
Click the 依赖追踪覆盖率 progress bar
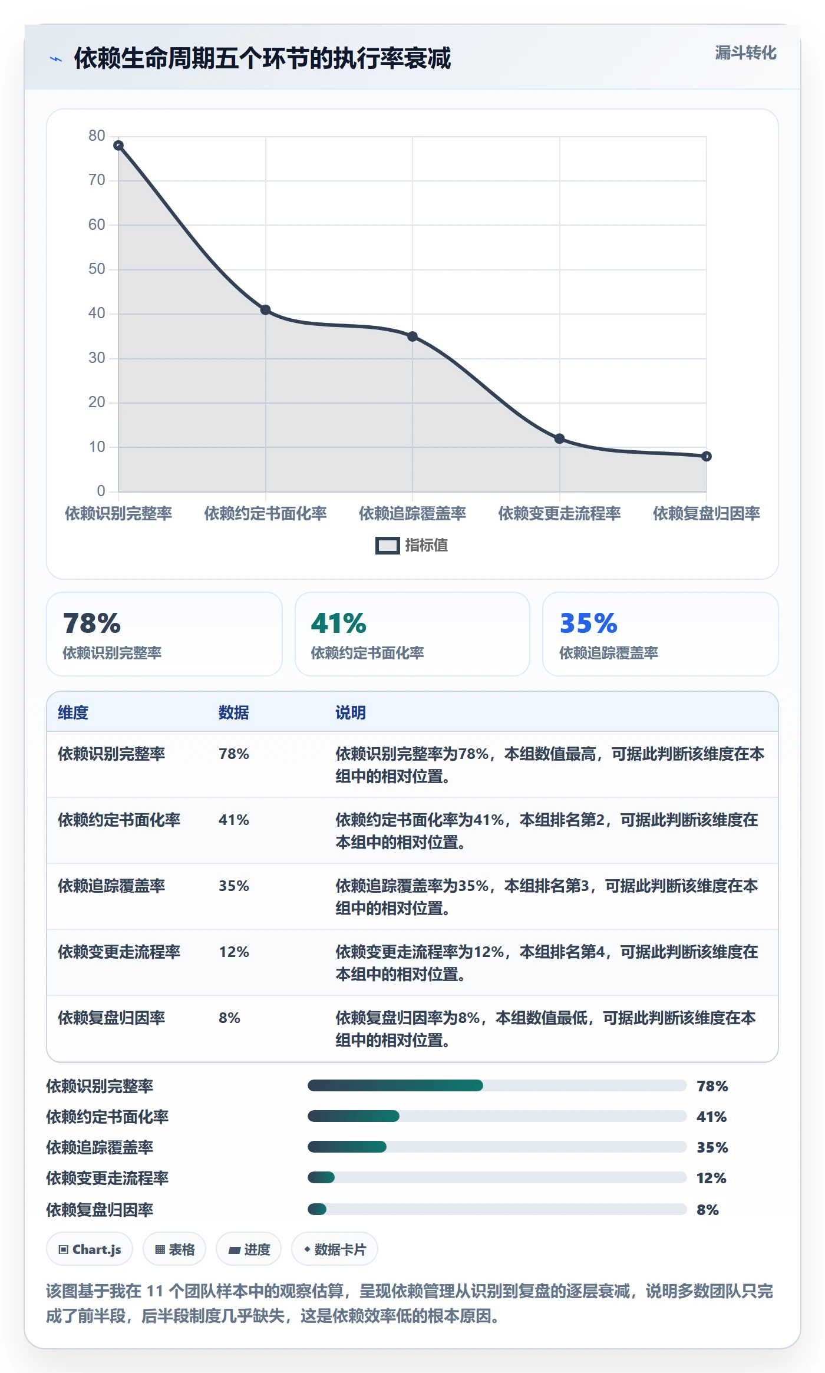pos(497,1147)
